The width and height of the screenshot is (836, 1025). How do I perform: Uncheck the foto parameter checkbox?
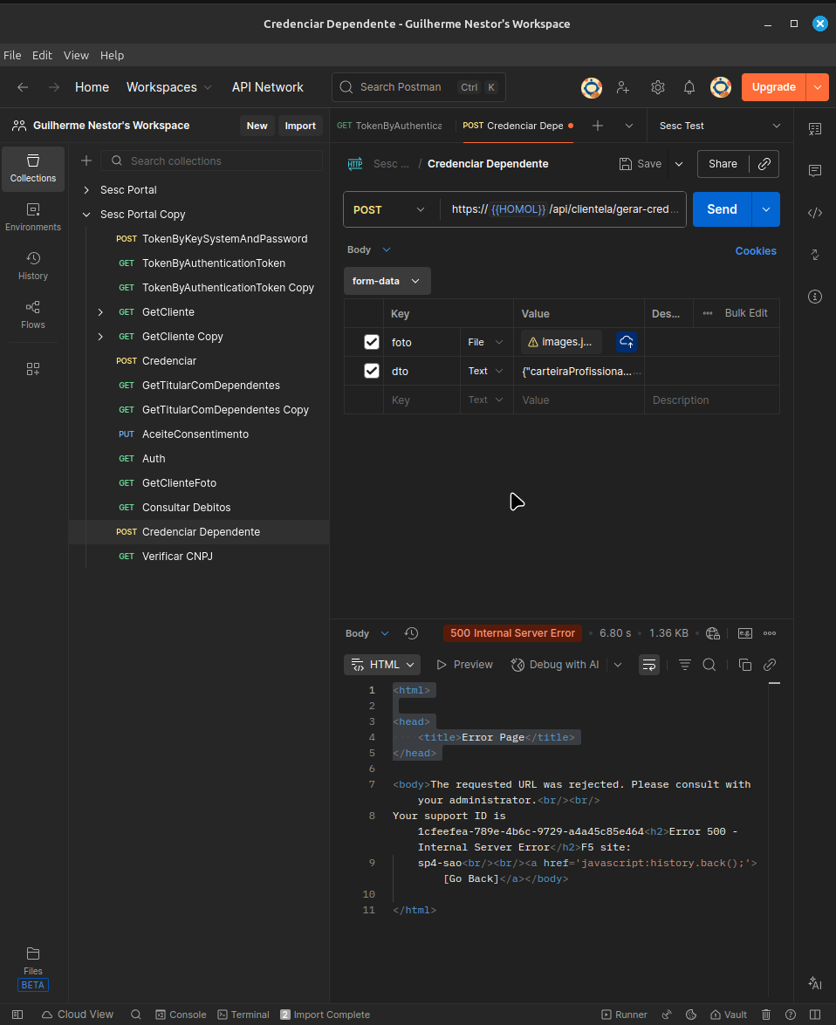click(372, 342)
